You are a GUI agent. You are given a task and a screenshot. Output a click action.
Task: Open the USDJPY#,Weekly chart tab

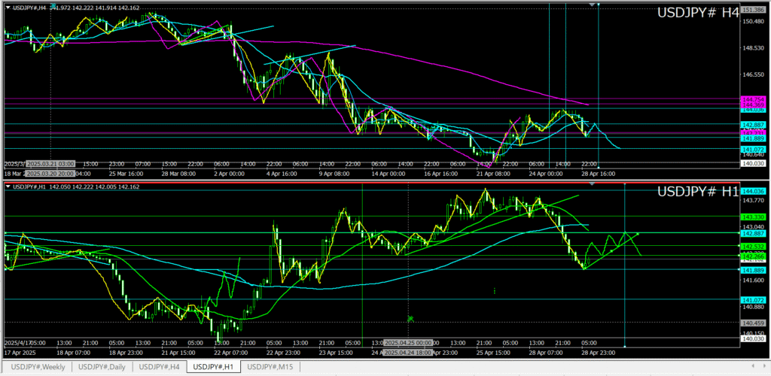pos(38,367)
